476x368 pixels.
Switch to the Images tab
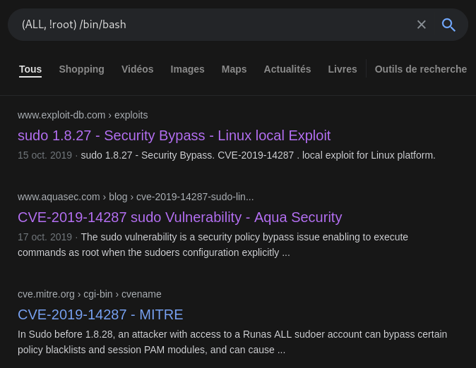[x=187, y=69]
